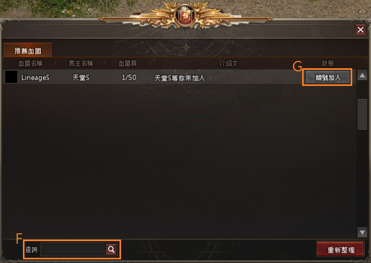
Task: Click the scroll down arrow
Action: pos(362,233)
